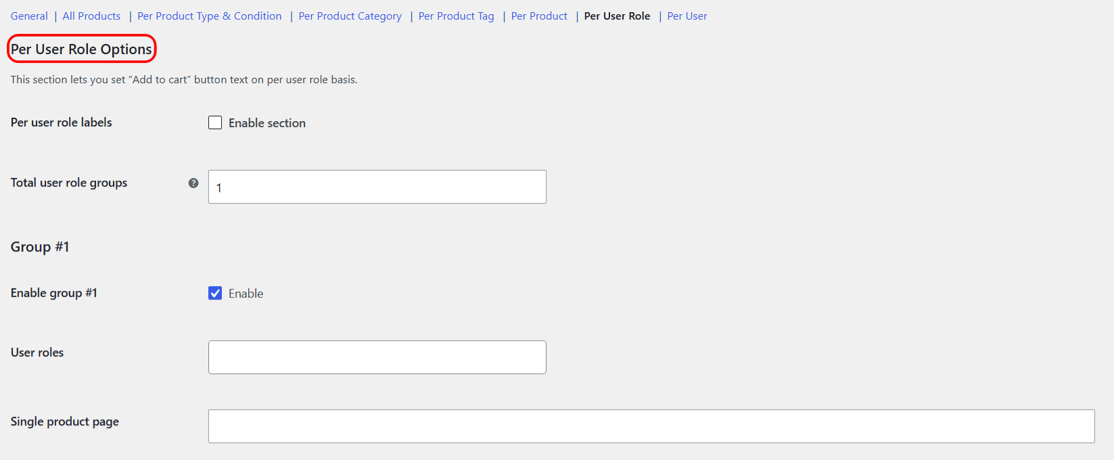Click the Total user role groups label

click(69, 183)
